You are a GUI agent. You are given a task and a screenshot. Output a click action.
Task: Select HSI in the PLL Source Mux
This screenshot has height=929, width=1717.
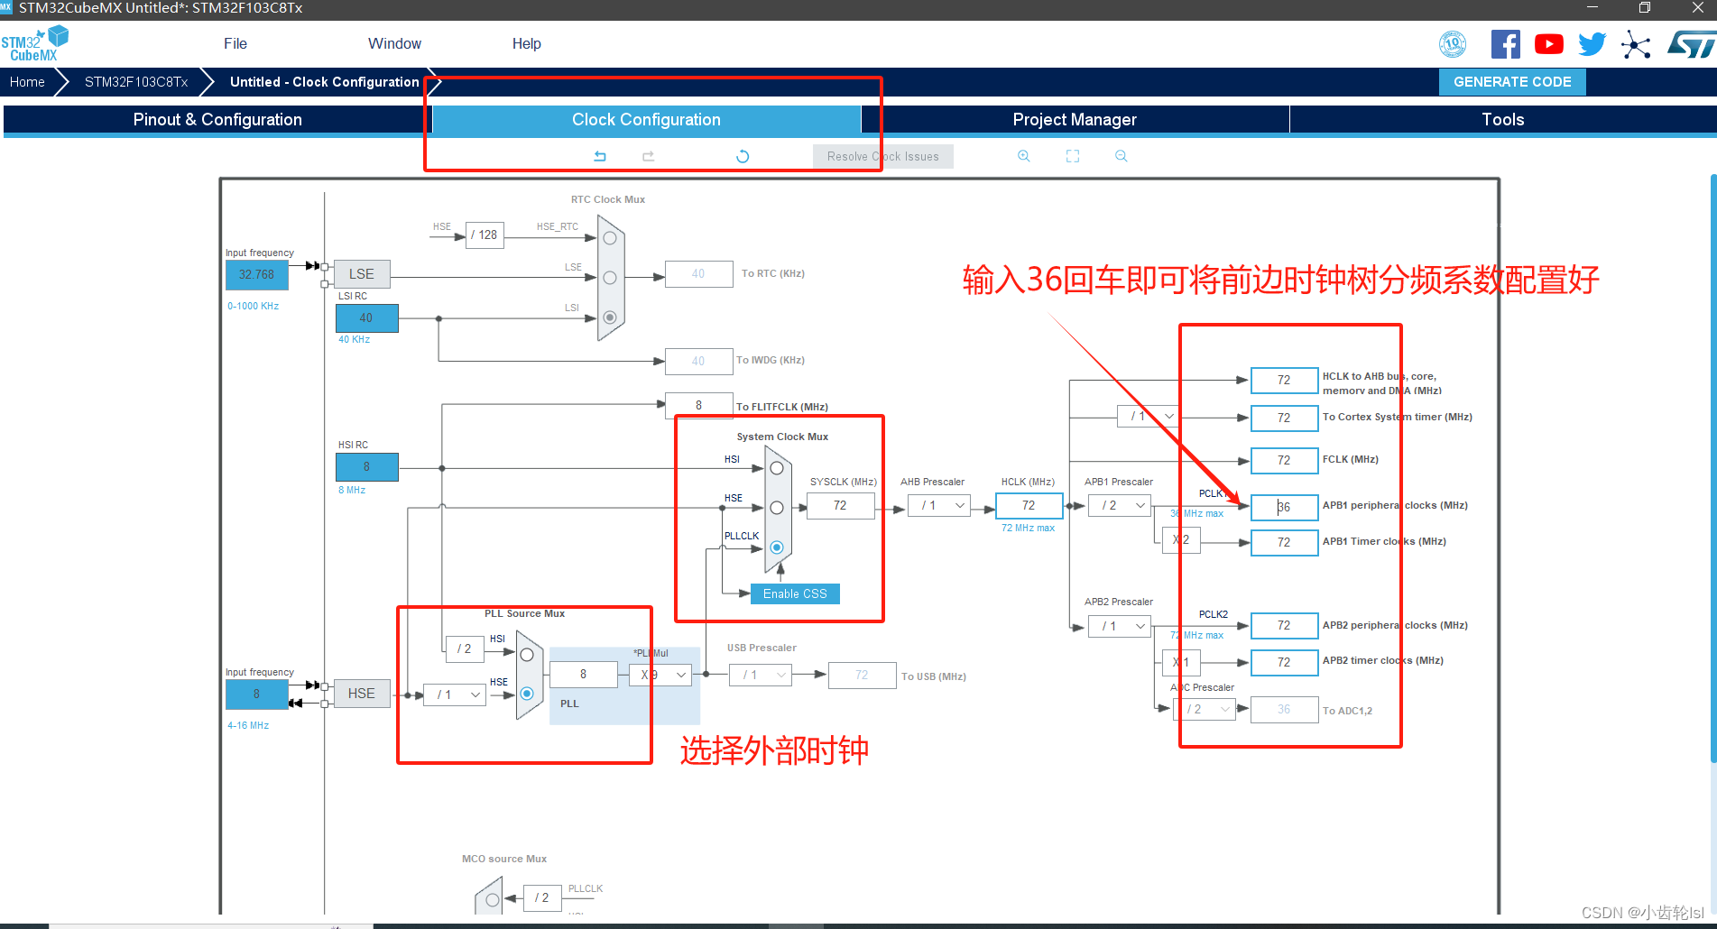pos(527,655)
